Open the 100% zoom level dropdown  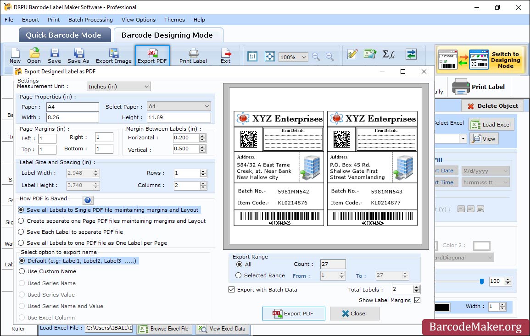coord(293,57)
